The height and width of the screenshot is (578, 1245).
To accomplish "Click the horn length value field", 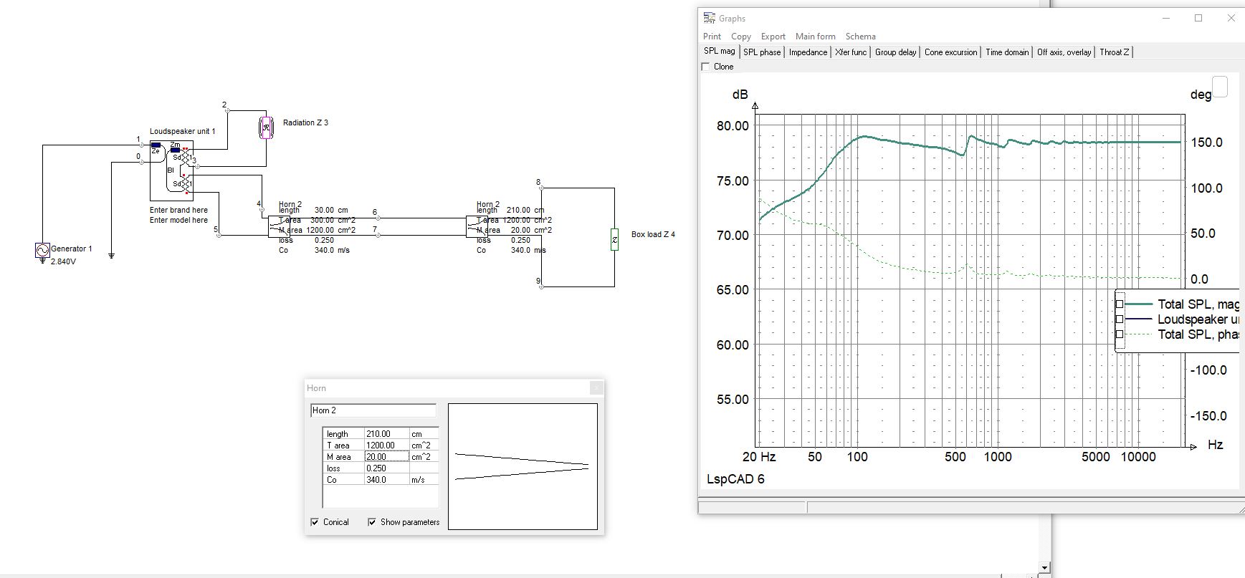I will [387, 434].
